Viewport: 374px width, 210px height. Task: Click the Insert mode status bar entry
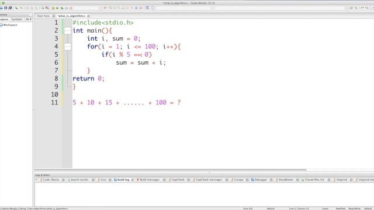[x=325, y=209]
